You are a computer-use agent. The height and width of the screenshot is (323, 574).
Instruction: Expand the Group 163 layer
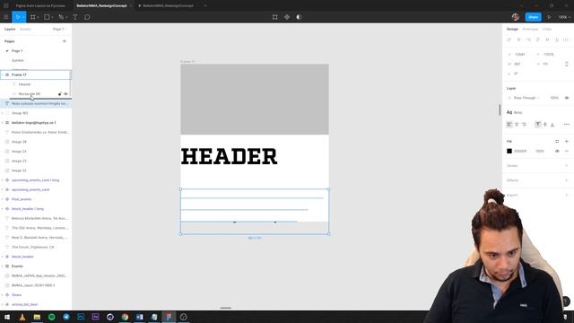coord(3,113)
